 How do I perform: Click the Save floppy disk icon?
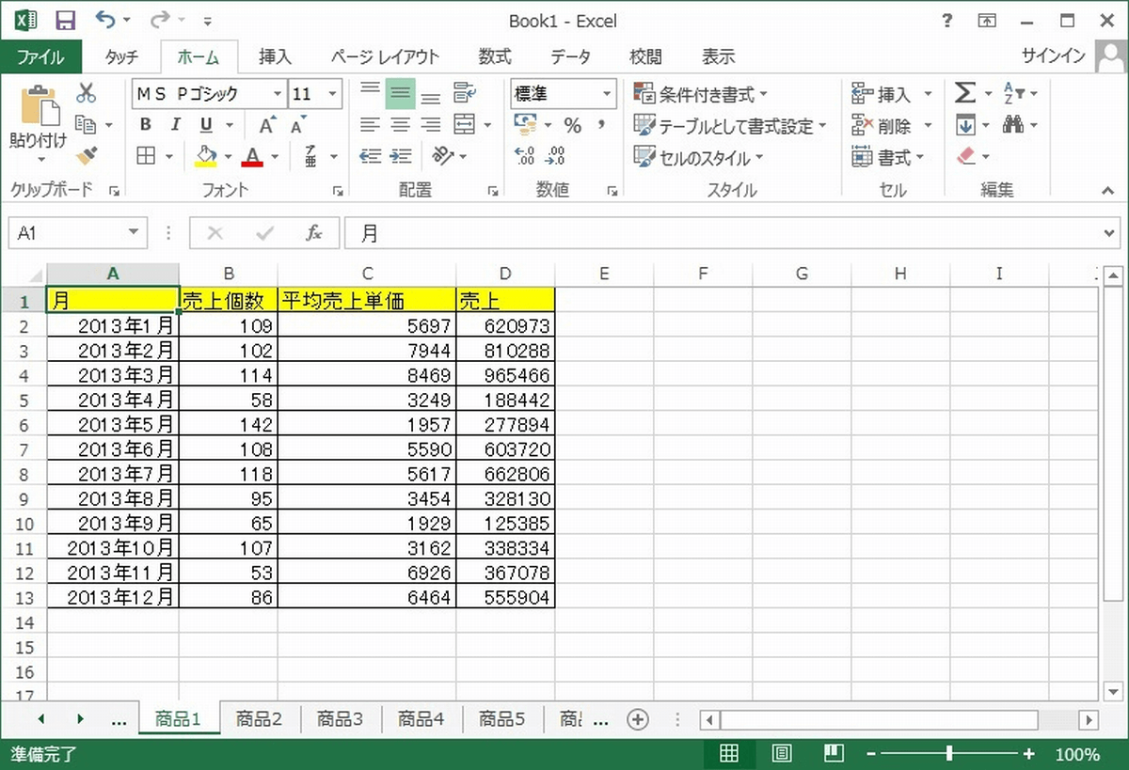[65, 21]
